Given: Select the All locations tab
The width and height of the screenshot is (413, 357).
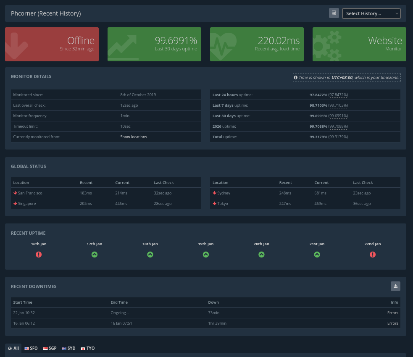Looking at the screenshot, I should pyautogui.click(x=13, y=349).
